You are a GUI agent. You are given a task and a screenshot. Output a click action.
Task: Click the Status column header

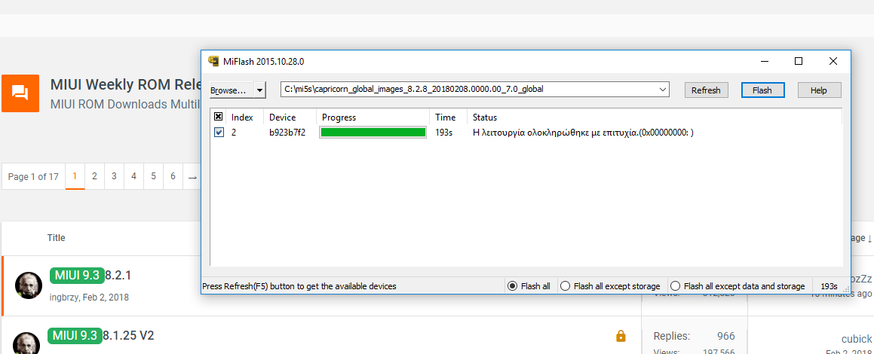(x=485, y=117)
